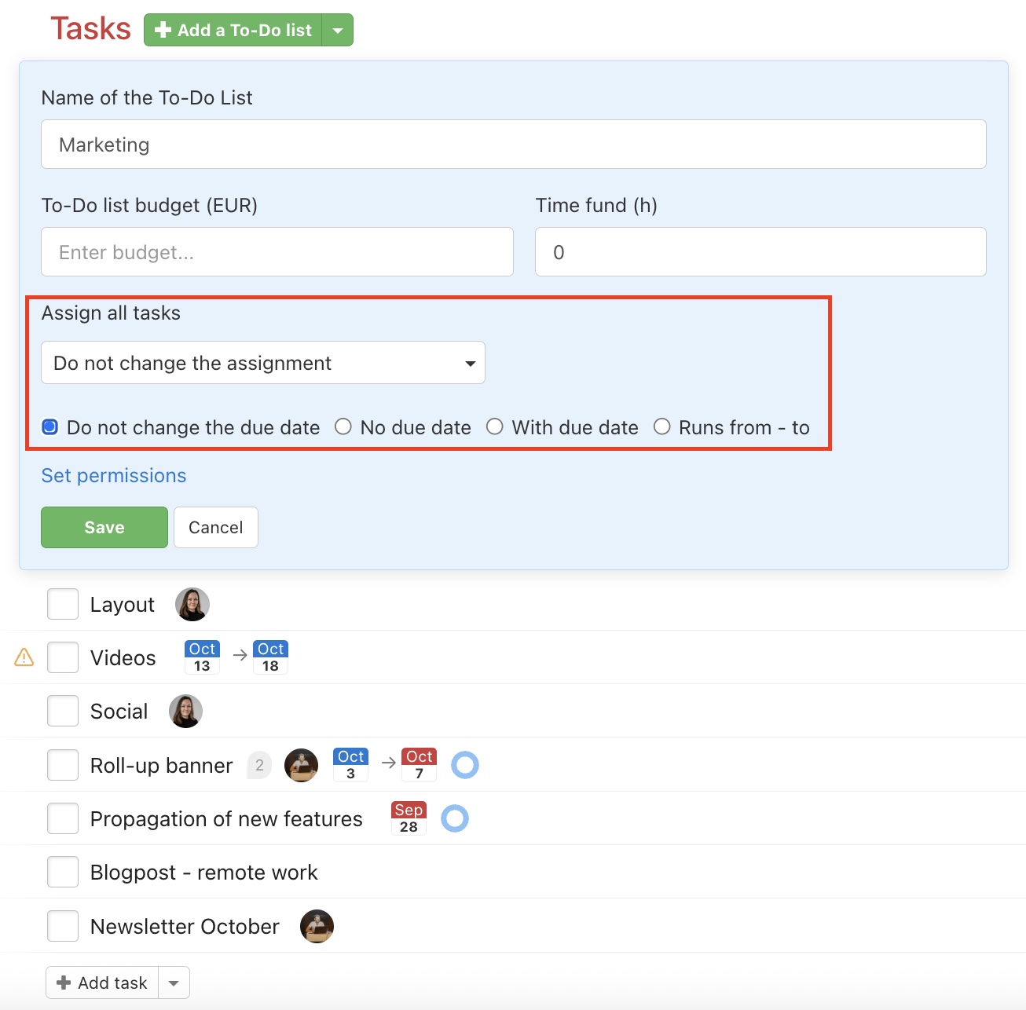The height and width of the screenshot is (1010, 1026).
Task: Click the progress circle on Roll-up banner
Action: (465, 765)
